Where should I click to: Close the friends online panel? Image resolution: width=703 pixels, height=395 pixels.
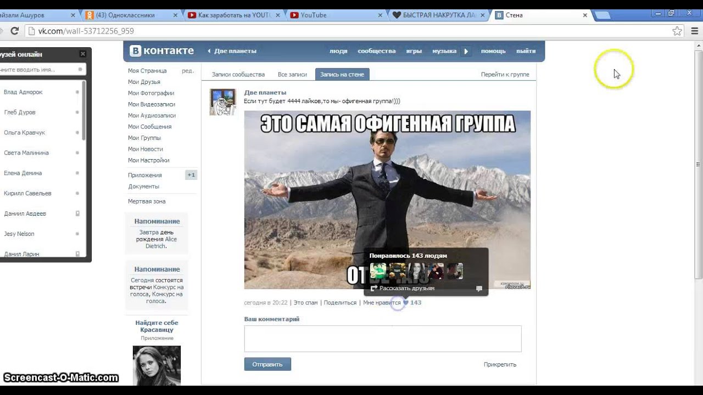coord(82,54)
